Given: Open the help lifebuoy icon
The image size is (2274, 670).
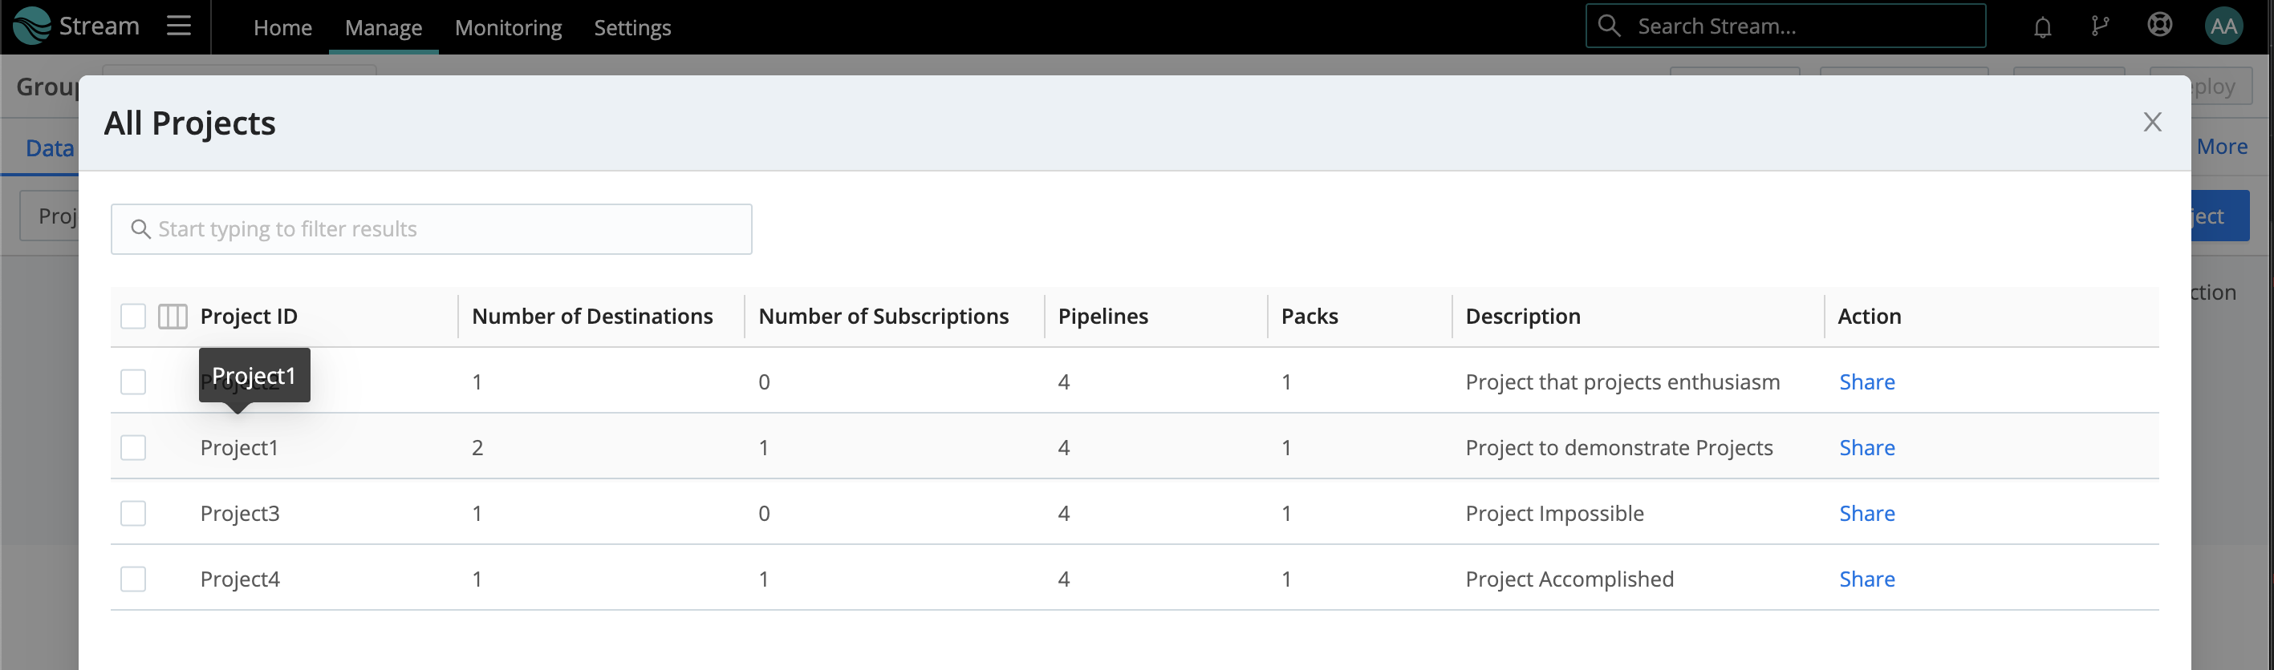Looking at the screenshot, I should click(x=2160, y=25).
